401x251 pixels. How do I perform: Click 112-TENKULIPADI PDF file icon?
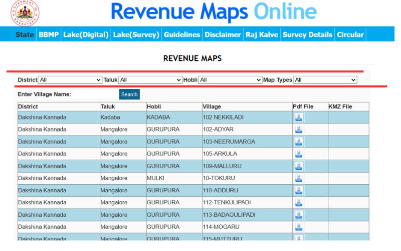tap(298, 203)
